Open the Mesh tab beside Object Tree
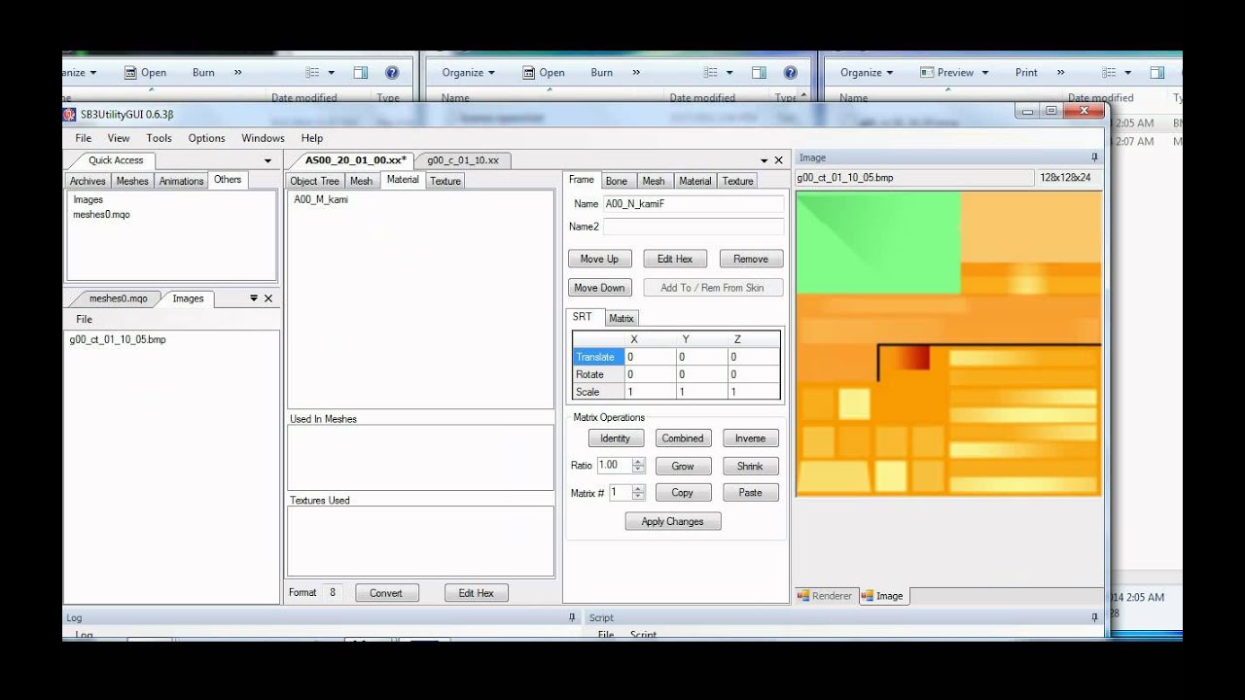The image size is (1245, 700). pyautogui.click(x=361, y=181)
